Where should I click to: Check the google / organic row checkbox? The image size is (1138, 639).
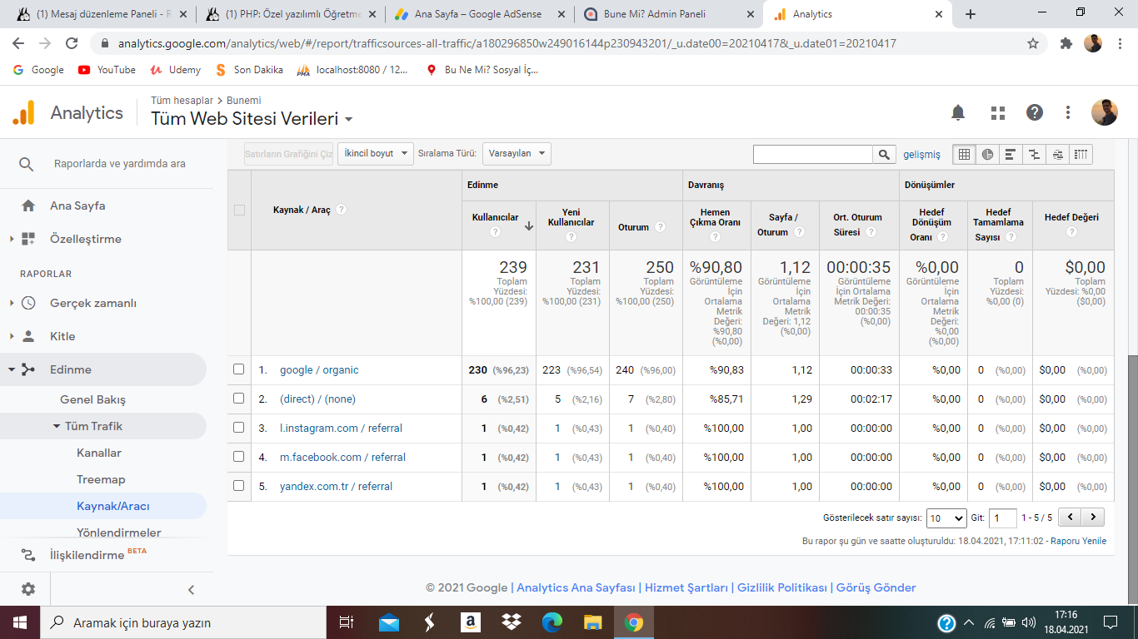(239, 369)
